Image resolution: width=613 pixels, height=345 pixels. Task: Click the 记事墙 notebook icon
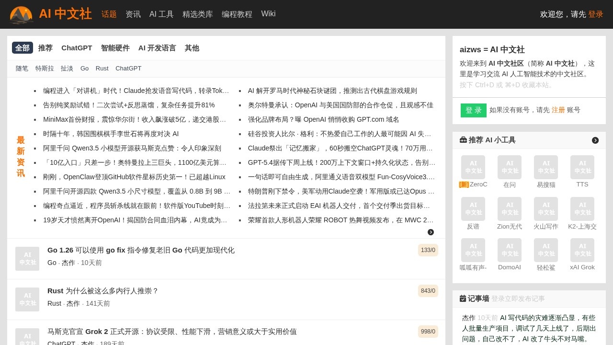pyautogui.click(x=463, y=299)
